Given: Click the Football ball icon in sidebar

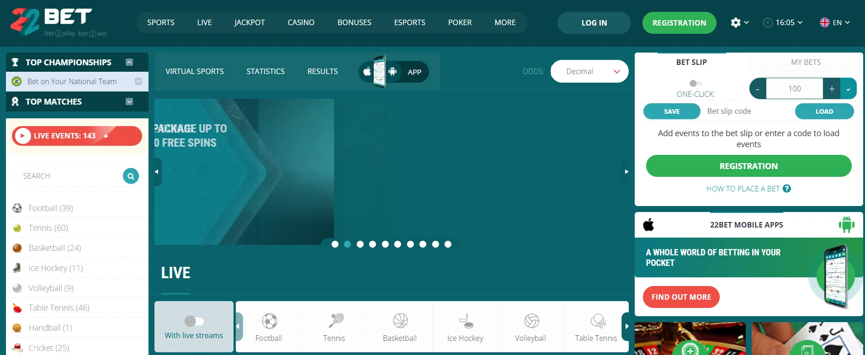Looking at the screenshot, I should (17, 208).
